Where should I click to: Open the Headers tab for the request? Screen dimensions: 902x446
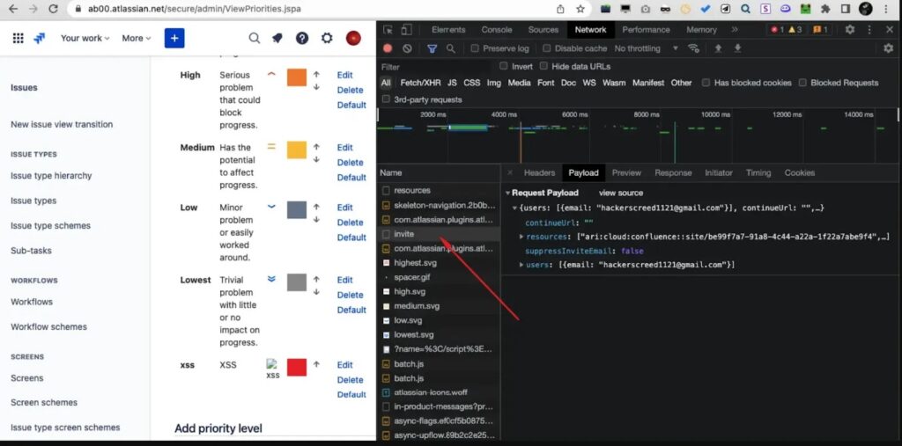539,173
